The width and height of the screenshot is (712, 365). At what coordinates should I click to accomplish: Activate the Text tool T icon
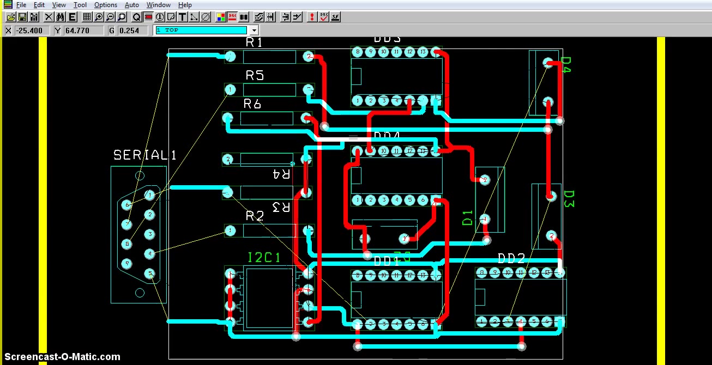182,17
